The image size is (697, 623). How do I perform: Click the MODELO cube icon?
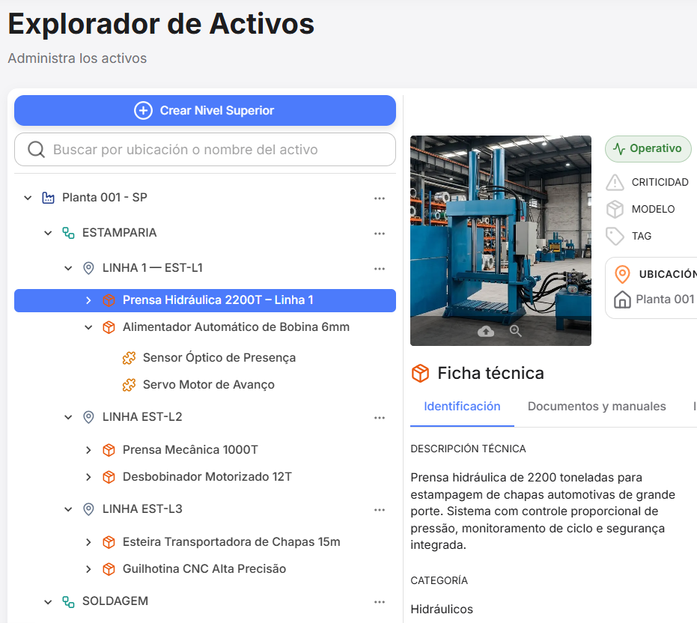(x=615, y=209)
